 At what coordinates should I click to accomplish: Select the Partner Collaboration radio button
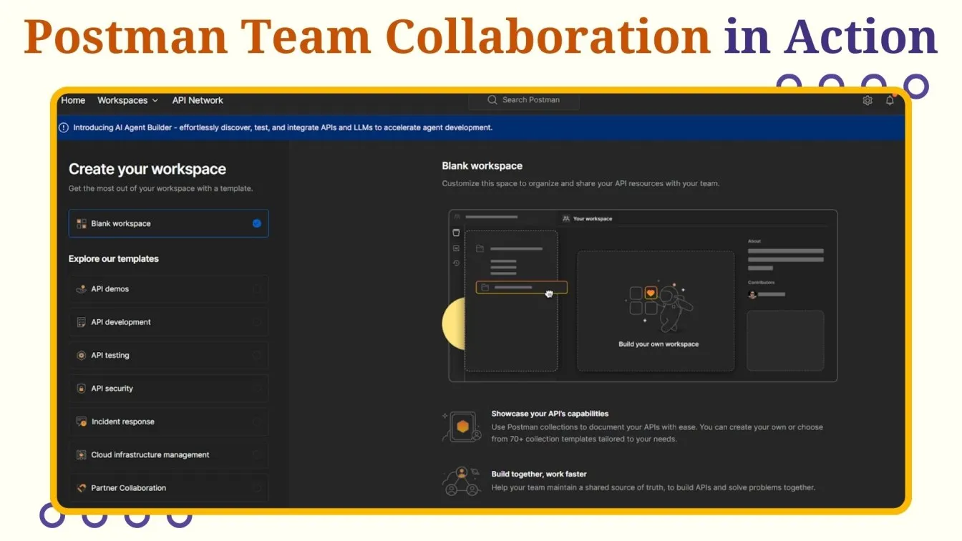click(x=257, y=488)
